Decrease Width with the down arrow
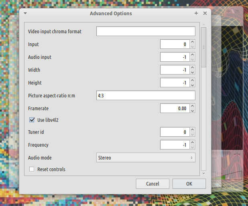This screenshot has height=206, width=248. (192, 72)
